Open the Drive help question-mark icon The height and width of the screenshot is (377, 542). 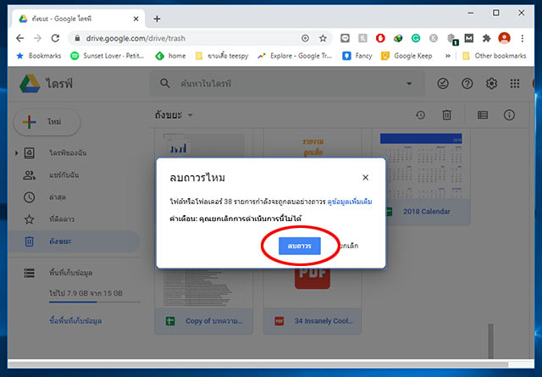pos(467,83)
